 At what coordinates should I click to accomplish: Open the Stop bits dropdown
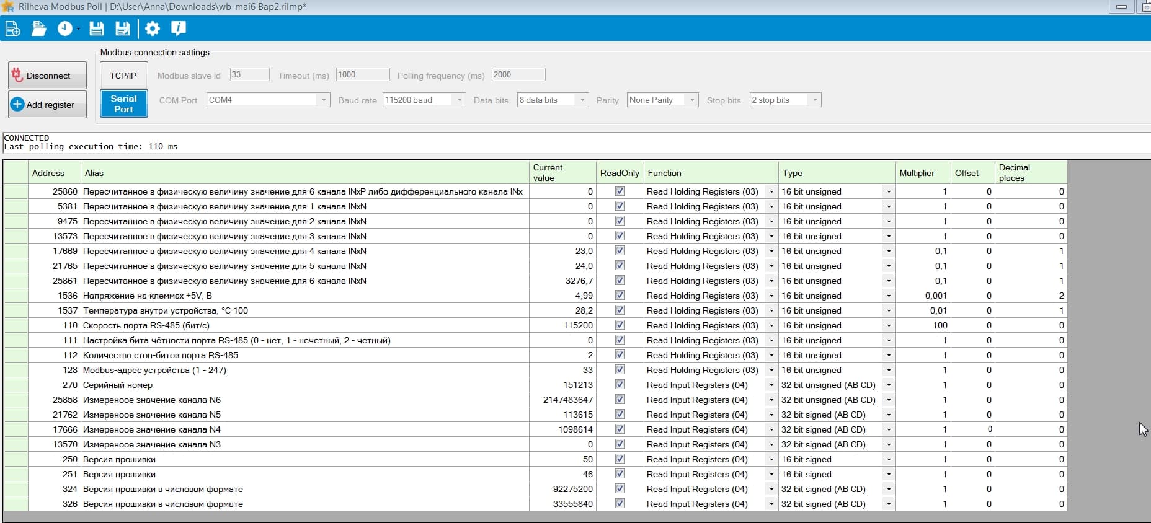pyautogui.click(x=785, y=100)
